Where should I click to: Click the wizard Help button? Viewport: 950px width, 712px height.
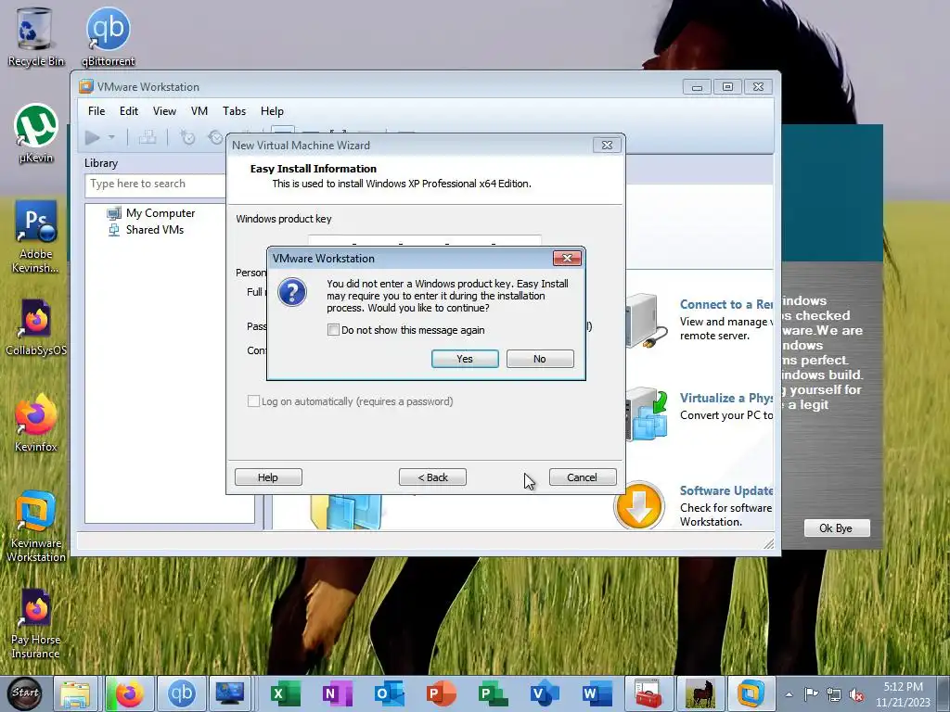click(268, 477)
